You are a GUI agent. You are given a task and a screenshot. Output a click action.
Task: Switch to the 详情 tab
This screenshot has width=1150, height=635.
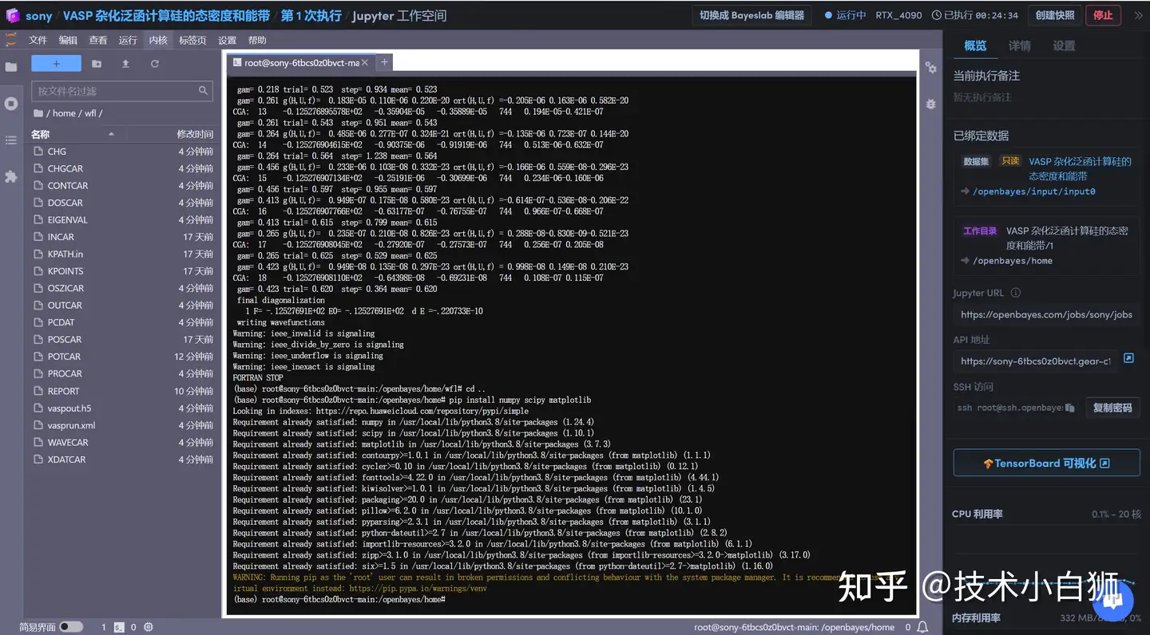tap(1020, 45)
